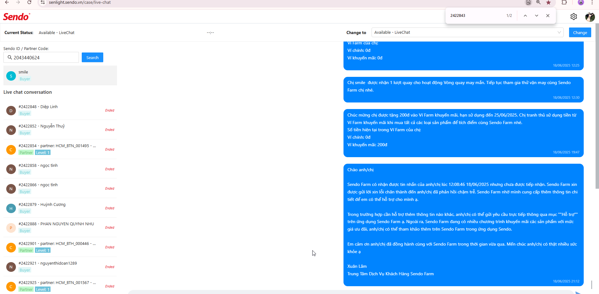Open chat #2422858 ngọc tình

point(60,169)
